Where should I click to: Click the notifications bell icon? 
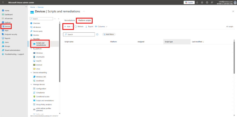pos(197,2)
